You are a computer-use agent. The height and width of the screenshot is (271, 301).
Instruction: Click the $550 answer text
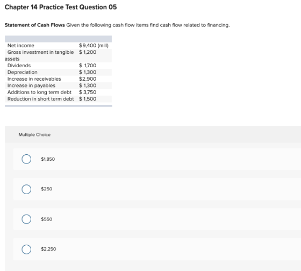coord(46,219)
